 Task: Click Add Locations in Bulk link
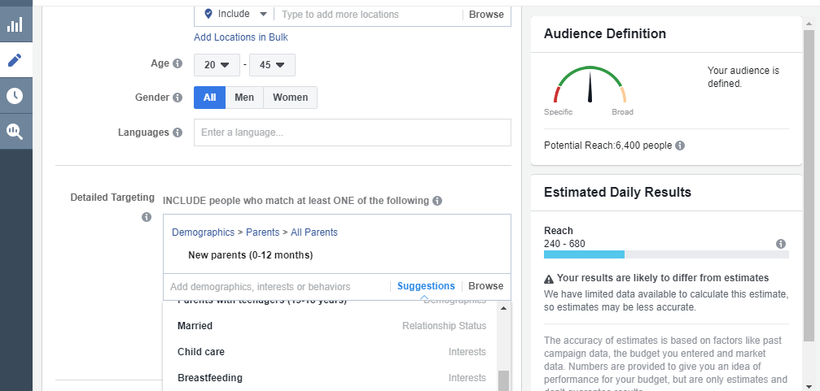point(240,37)
